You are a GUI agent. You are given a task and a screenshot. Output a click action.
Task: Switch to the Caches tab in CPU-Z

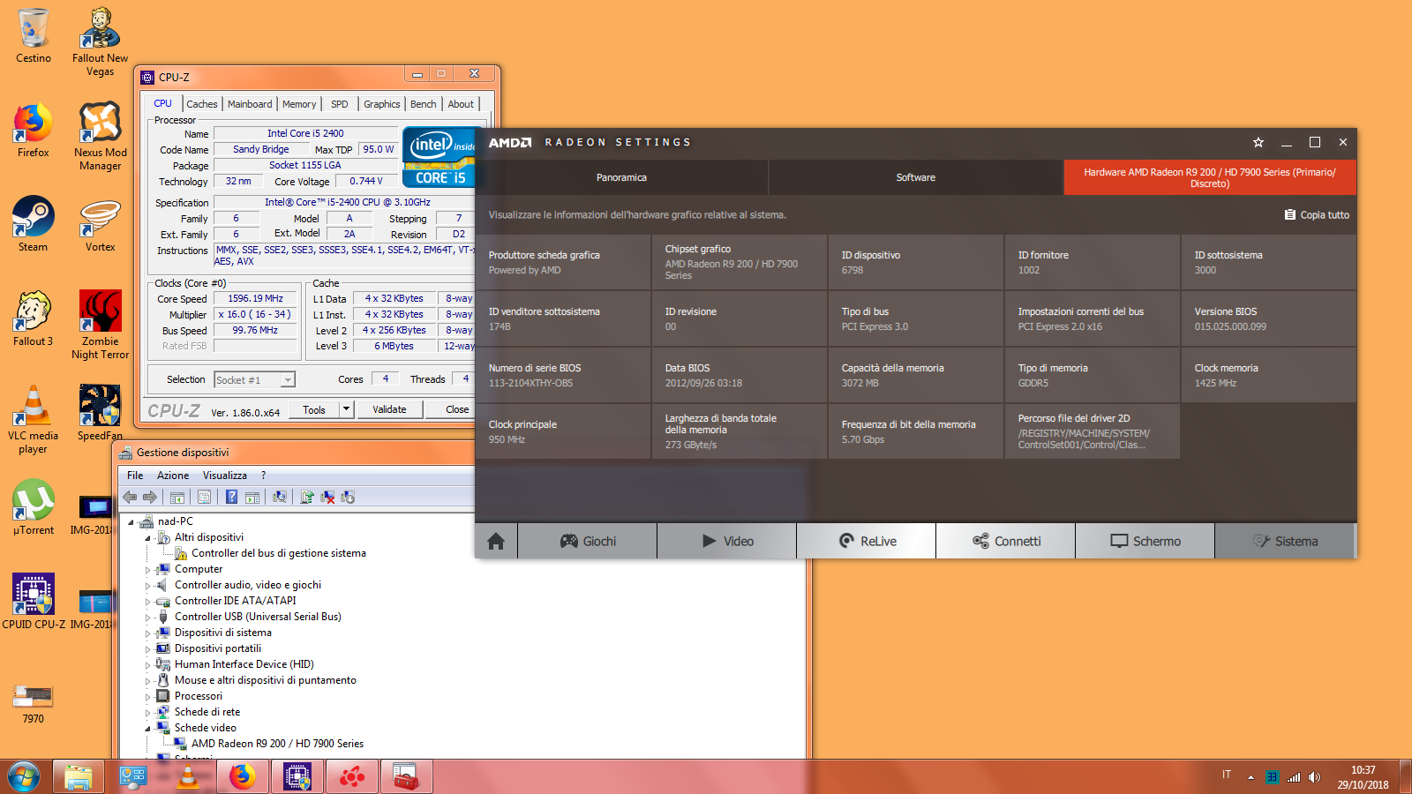pos(202,104)
